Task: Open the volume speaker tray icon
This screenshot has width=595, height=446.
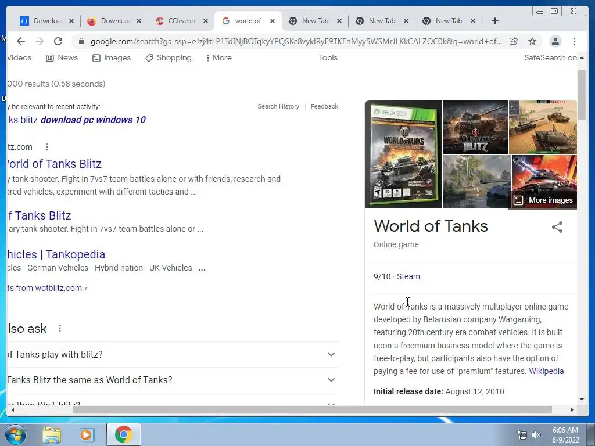Action: click(536, 435)
